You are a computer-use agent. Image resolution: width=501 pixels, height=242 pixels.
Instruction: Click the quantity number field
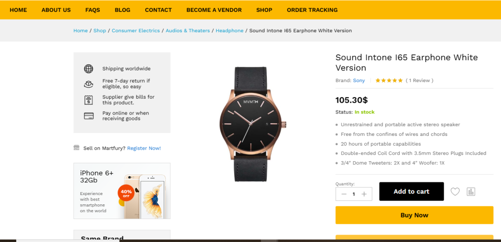354,194
